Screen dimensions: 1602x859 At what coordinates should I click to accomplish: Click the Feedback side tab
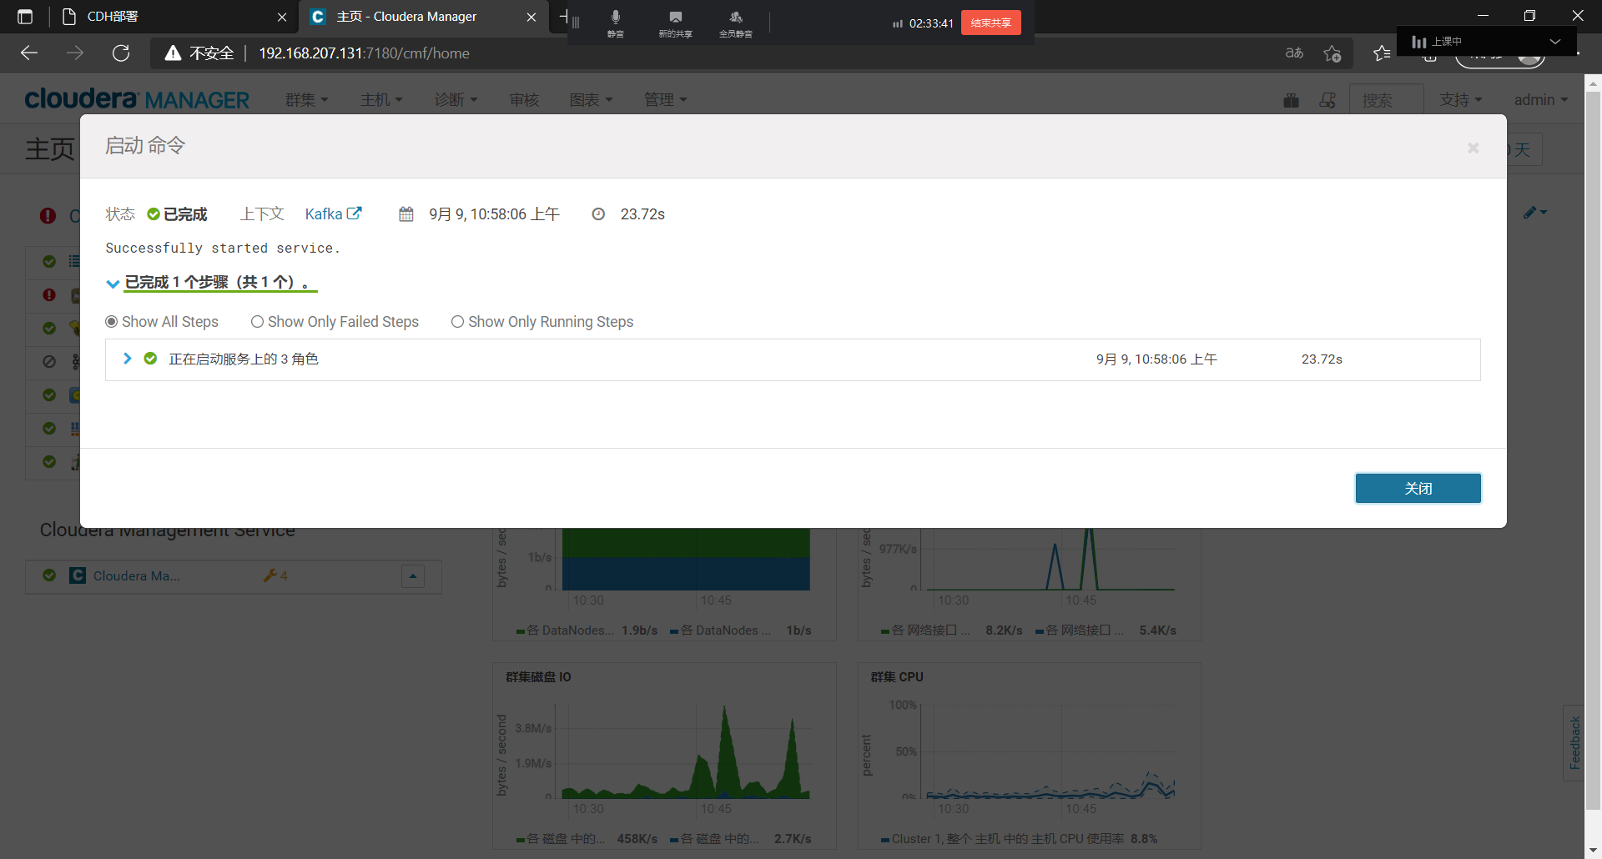coord(1574,742)
